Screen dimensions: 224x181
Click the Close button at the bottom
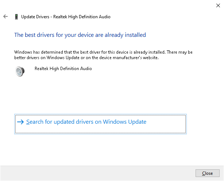coord(208,173)
